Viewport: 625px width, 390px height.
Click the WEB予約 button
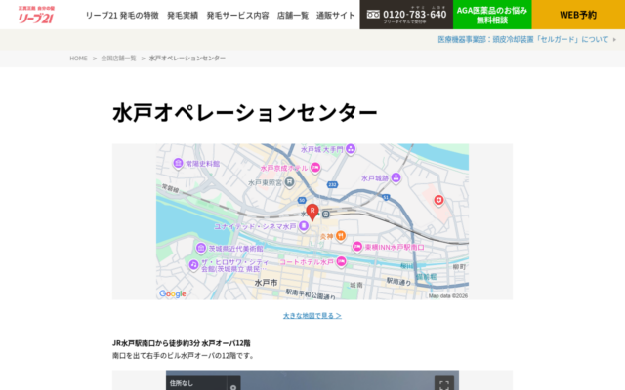(x=578, y=15)
